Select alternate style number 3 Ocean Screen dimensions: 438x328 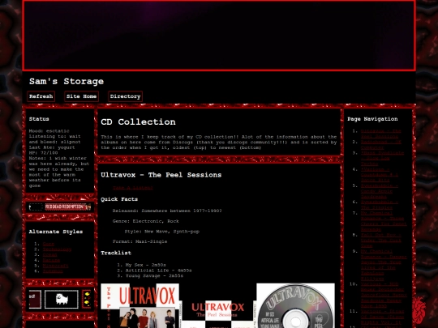point(50,254)
